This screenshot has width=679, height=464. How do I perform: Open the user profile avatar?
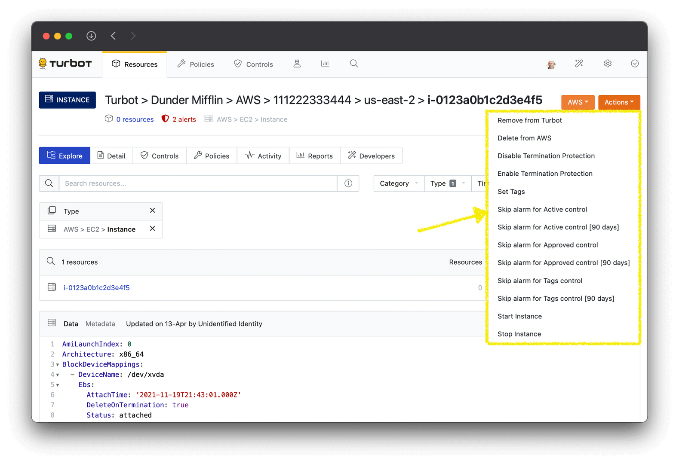click(551, 64)
